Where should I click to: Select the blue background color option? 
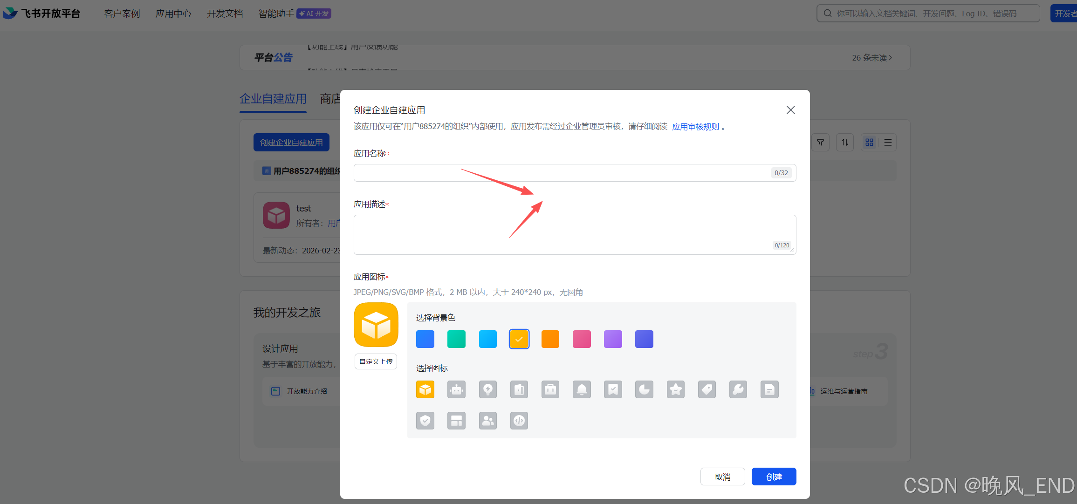point(425,339)
